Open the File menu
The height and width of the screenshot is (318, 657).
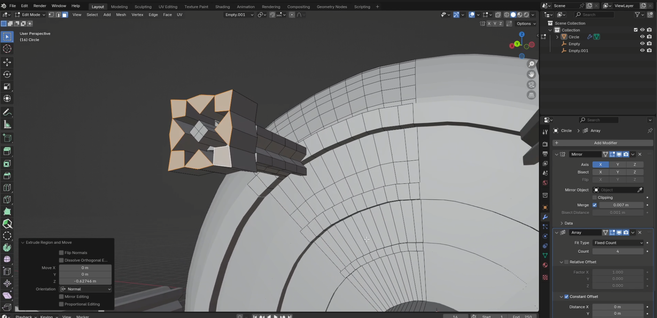tap(13, 6)
